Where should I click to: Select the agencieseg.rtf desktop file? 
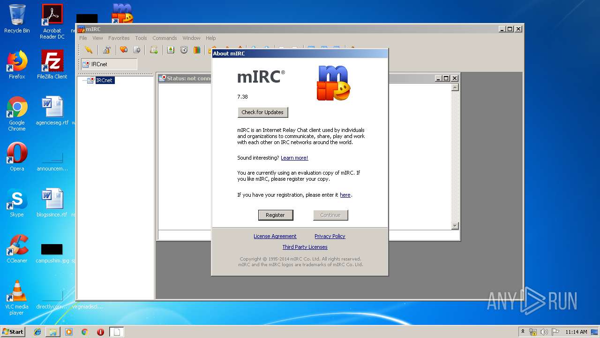(52, 111)
